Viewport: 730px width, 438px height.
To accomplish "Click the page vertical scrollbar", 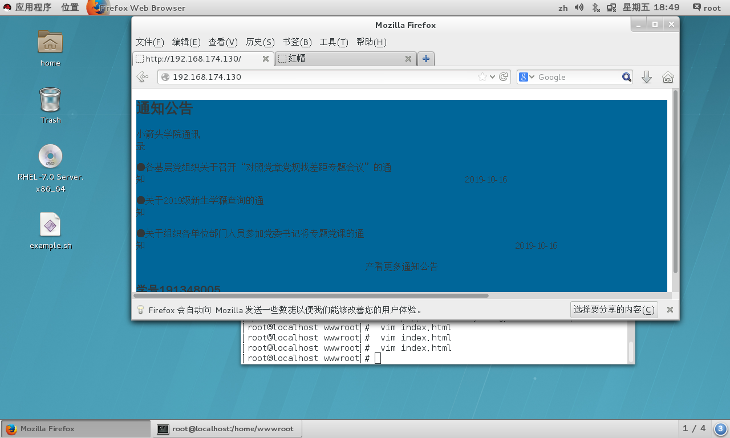I will click(676, 181).
